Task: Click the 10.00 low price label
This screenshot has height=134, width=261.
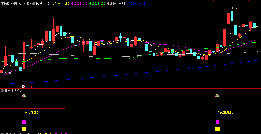Action: (x=9, y=73)
